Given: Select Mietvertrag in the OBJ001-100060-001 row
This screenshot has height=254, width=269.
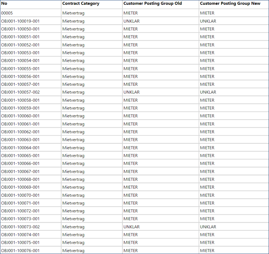Looking at the screenshot, I should click(73, 116).
